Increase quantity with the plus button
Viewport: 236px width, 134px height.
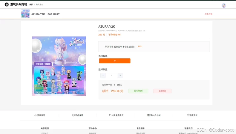[x=120, y=75]
